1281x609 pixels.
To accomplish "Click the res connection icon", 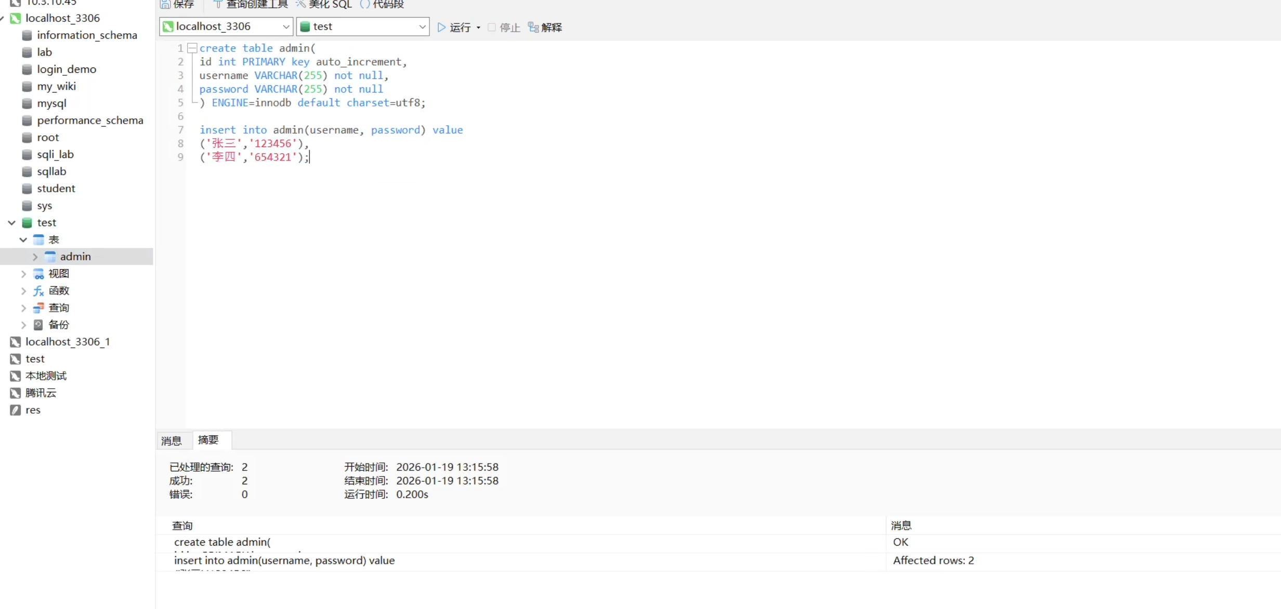I will [16, 410].
